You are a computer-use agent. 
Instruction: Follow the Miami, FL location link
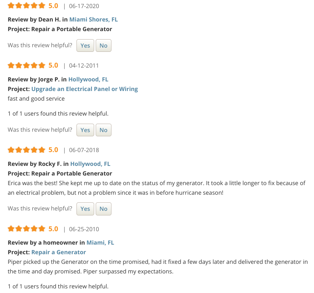(x=100, y=243)
